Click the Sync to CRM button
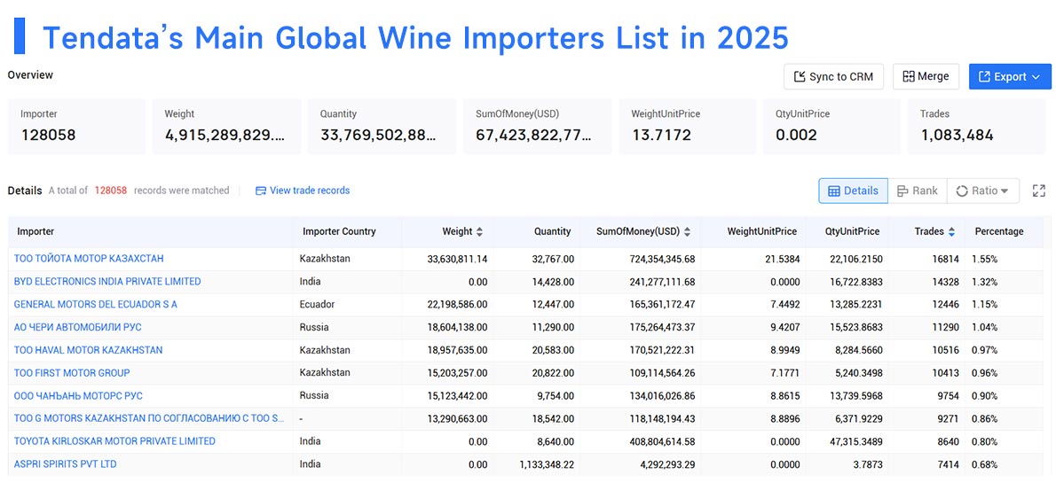Viewport: 1056px width, 483px height. 833,77
